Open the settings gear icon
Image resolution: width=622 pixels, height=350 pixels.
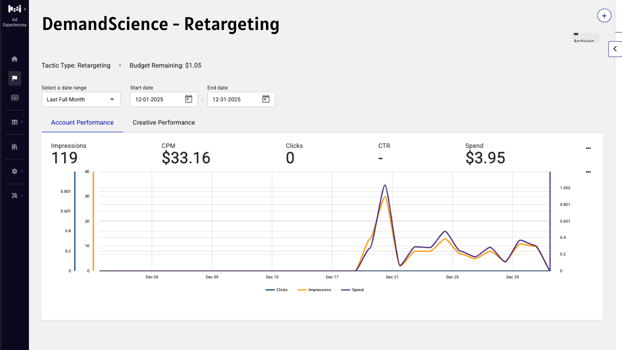(14, 171)
